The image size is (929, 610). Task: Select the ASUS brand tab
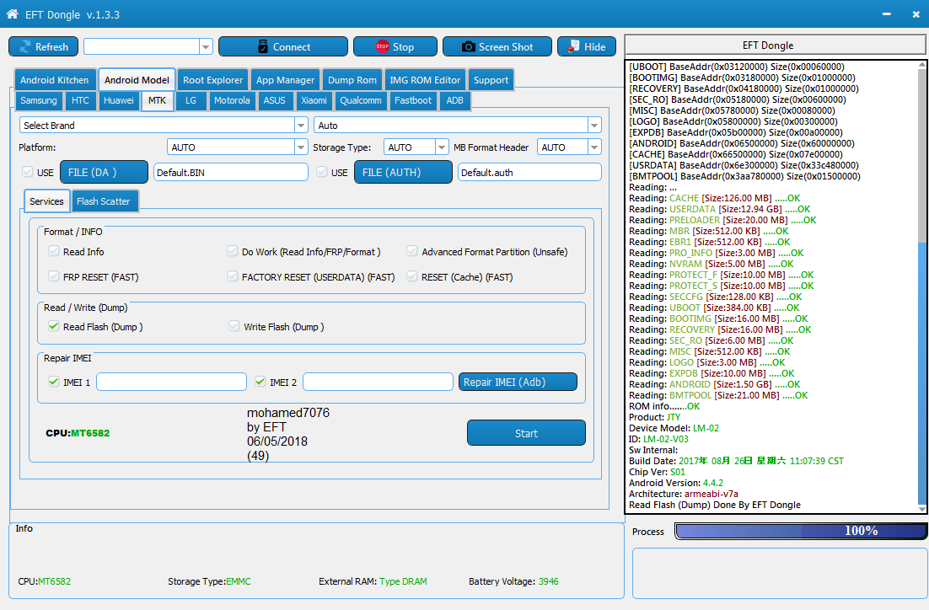pos(274,100)
